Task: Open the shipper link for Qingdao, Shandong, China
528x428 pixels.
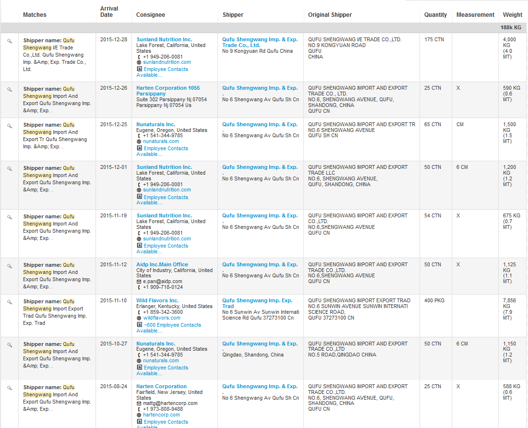Action: tap(260, 346)
